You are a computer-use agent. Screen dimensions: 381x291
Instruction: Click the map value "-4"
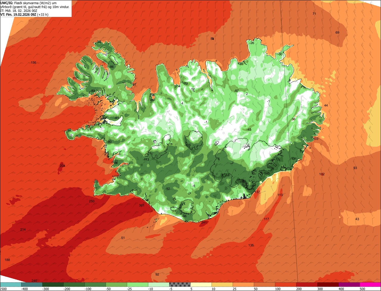tap(193, 186)
